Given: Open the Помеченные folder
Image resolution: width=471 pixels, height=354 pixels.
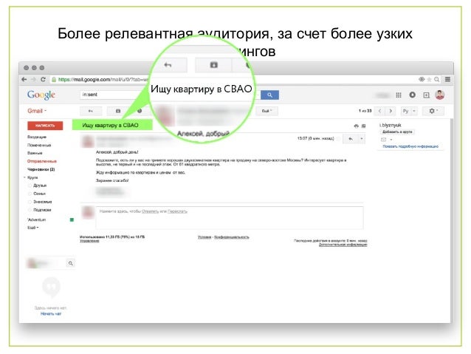Looking at the screenshot, I should pos(39,145).
